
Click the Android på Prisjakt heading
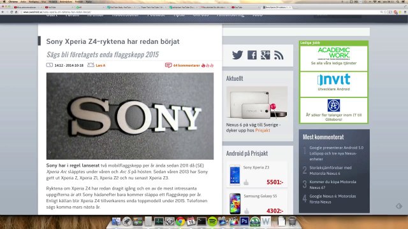click(x=247, y=153)
